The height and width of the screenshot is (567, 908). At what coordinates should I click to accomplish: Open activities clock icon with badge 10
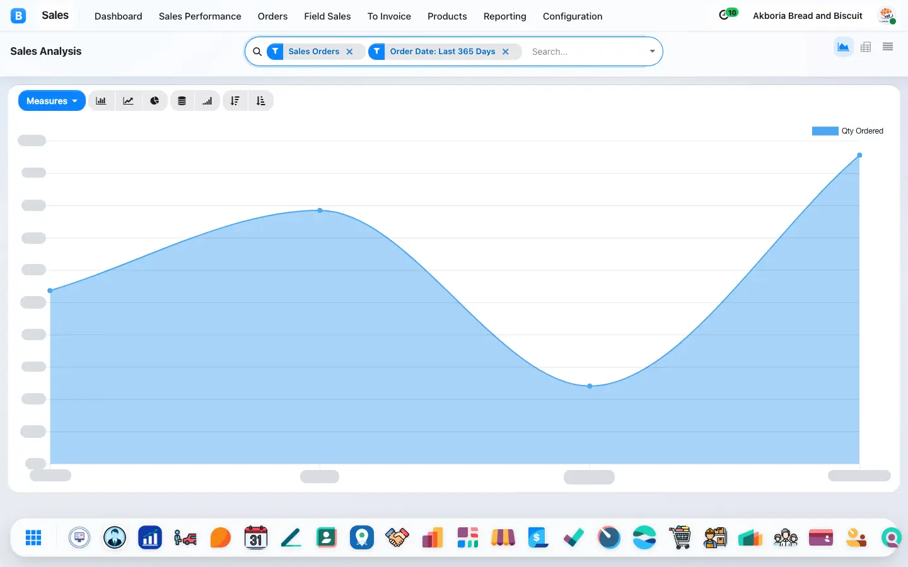pos(728,14)
